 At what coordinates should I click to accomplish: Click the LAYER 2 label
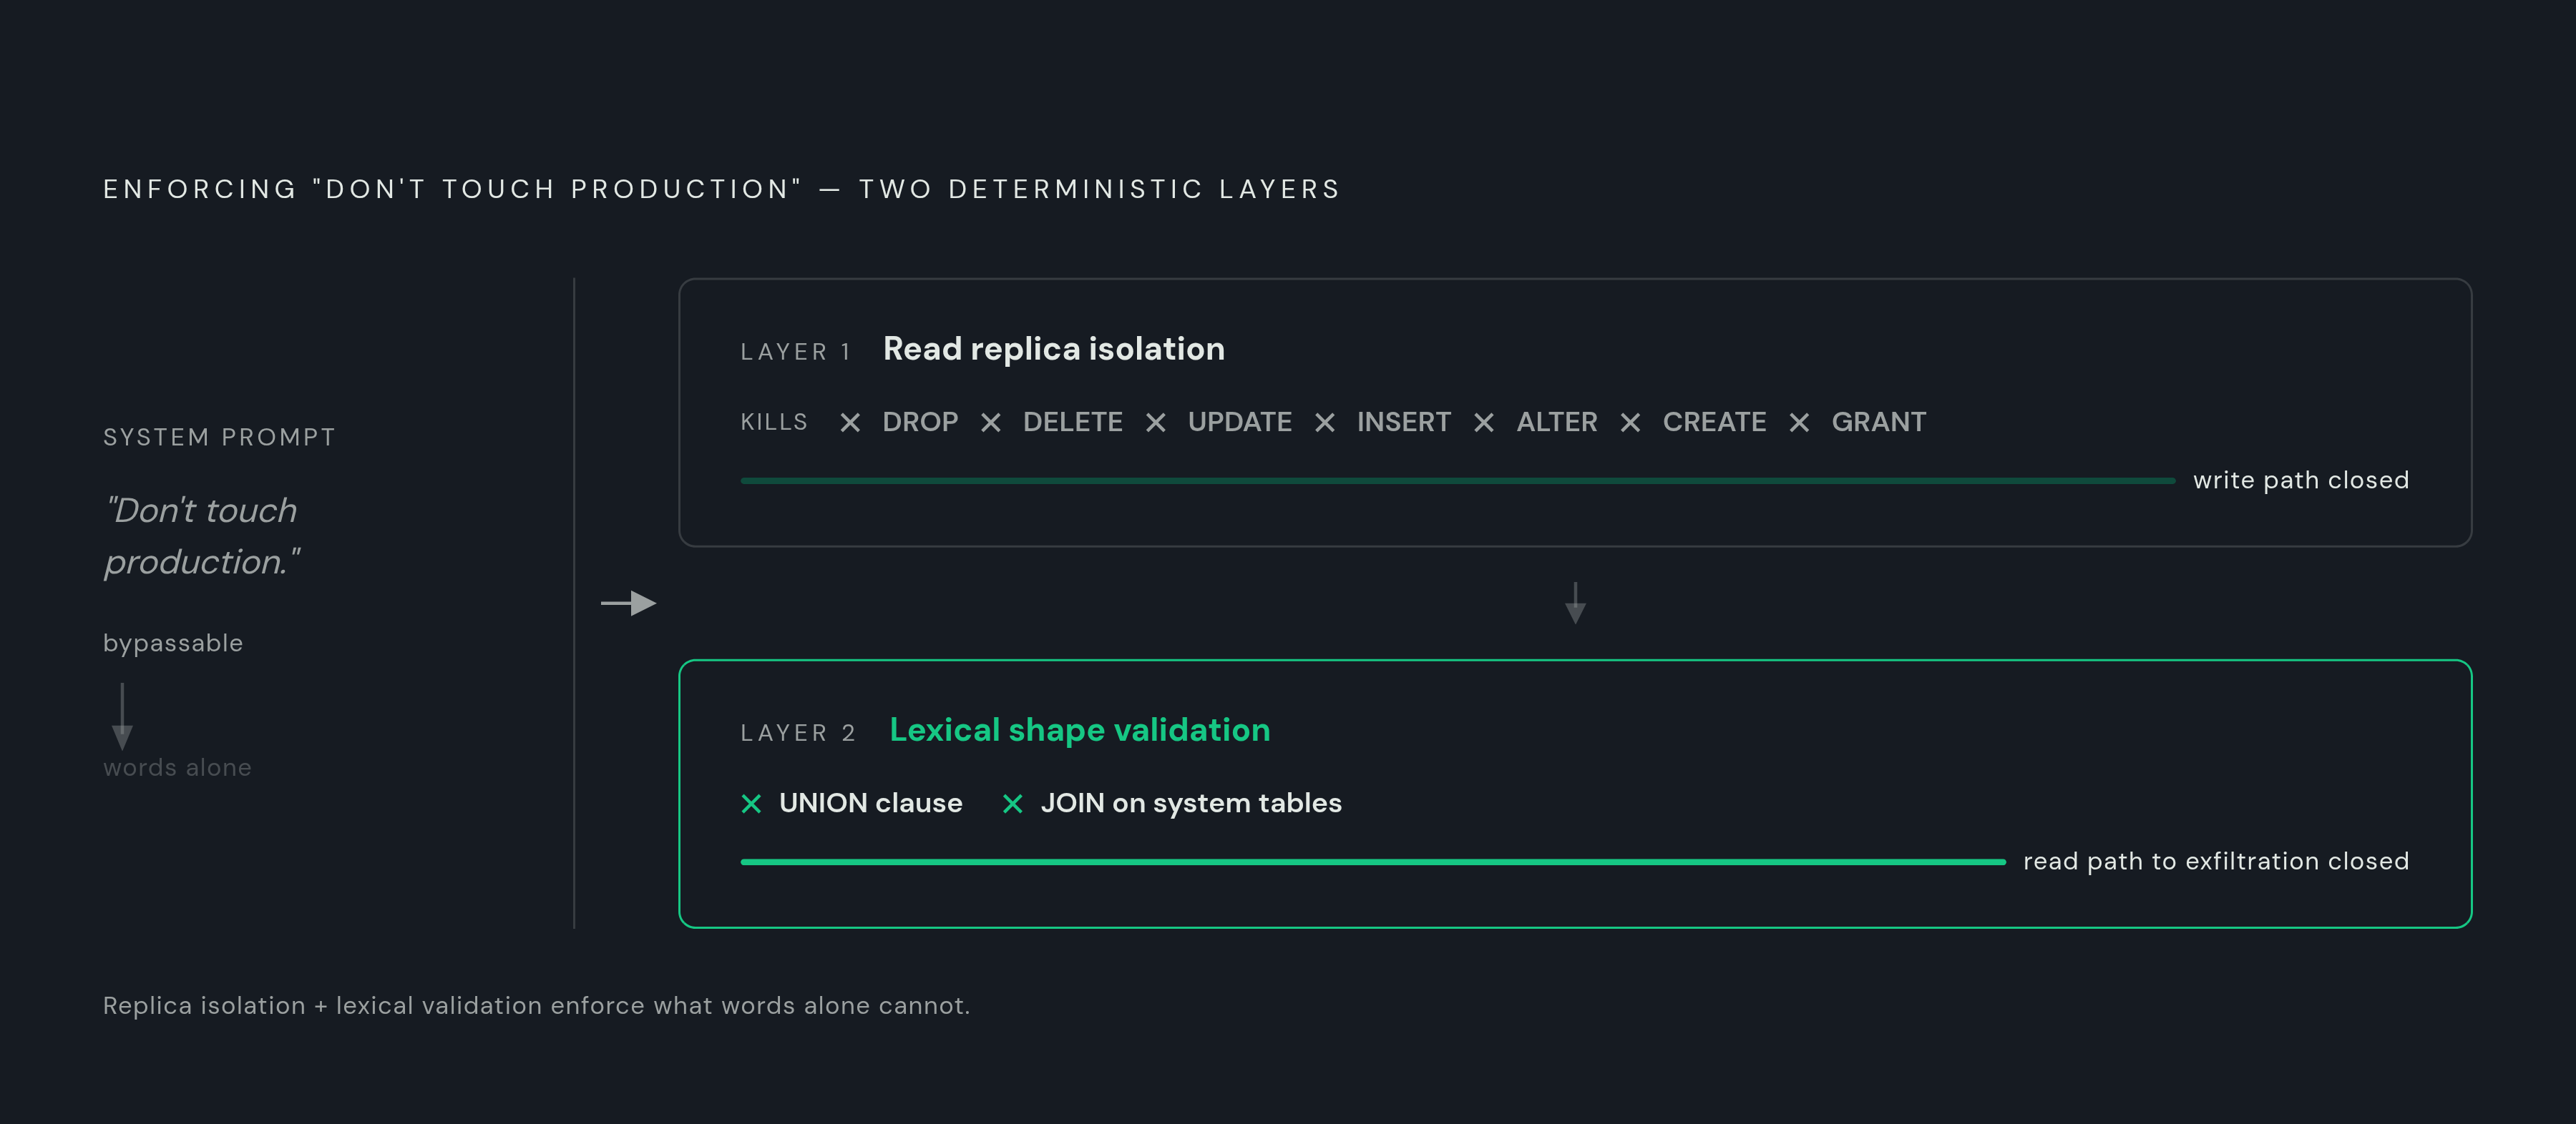click(x=798, y=734)
